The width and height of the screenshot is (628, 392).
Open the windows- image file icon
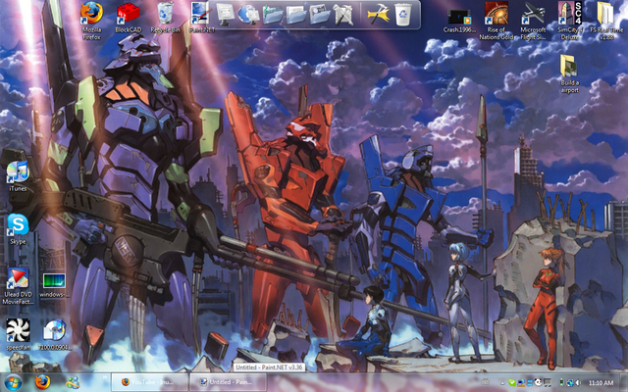click(x=55, y=285)
